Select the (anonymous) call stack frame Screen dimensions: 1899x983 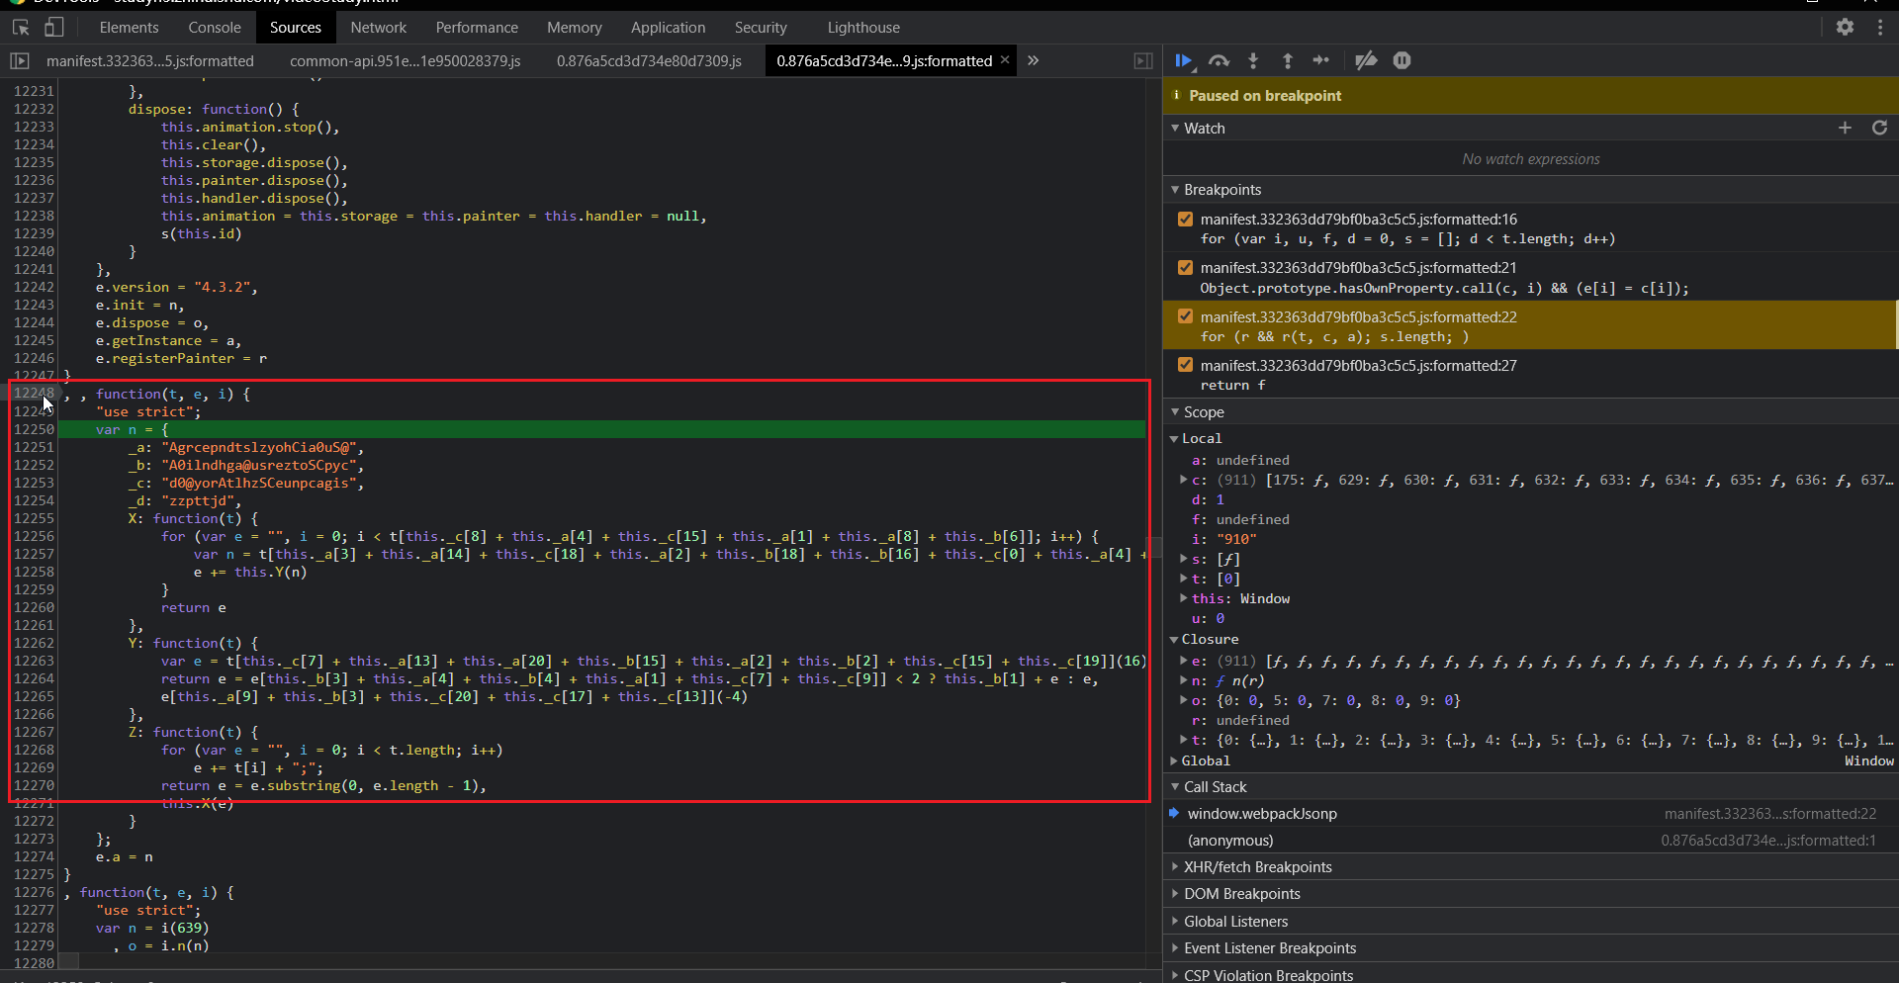(x=1229, y=841)
